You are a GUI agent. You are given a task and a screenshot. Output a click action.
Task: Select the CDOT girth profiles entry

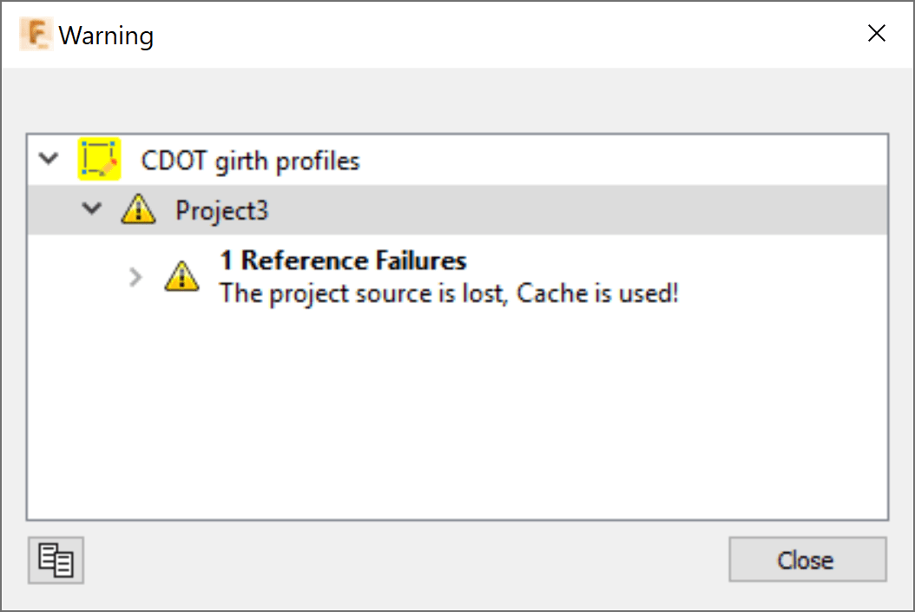[252, 160]
